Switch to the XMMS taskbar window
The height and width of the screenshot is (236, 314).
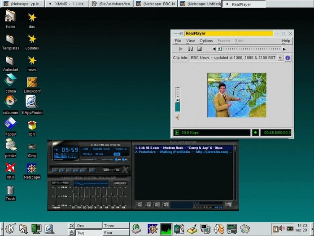click(67, 4)
